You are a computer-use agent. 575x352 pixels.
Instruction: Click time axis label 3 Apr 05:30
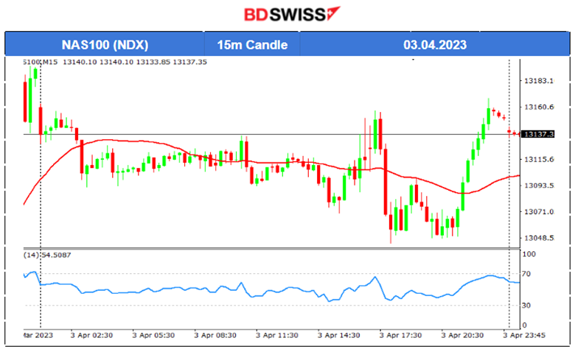(x=153, y=336)
